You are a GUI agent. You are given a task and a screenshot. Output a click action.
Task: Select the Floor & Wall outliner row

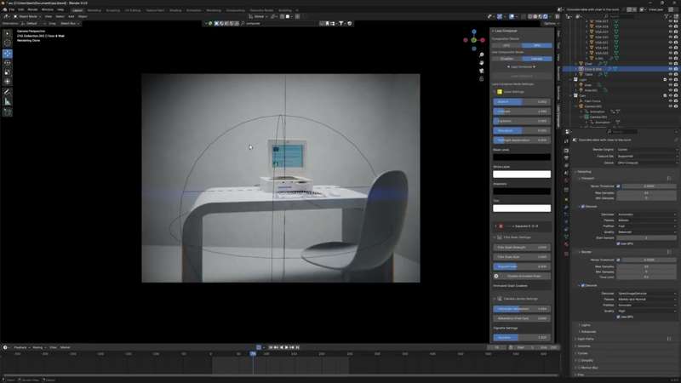621,69
